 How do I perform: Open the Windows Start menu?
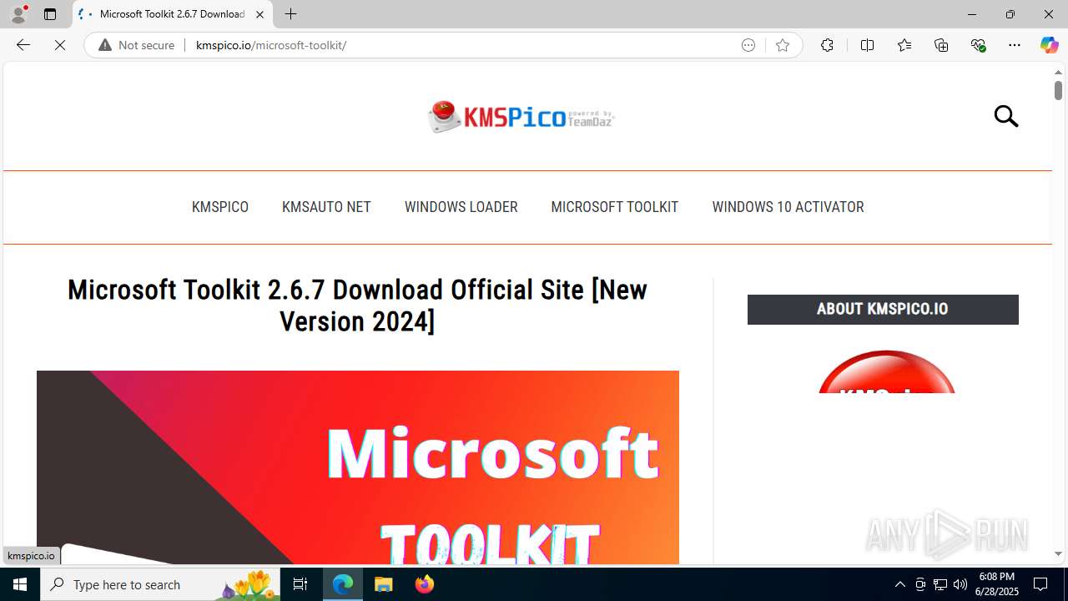pyautogui.click(x=20, y=584)
